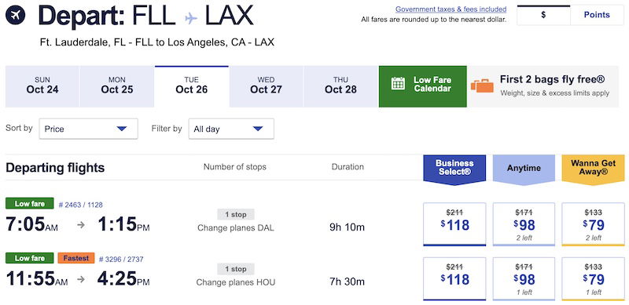Switch fare display to dollars
Image resolution: width=629 pixels, height=305 pixels.
coord(543,15)
